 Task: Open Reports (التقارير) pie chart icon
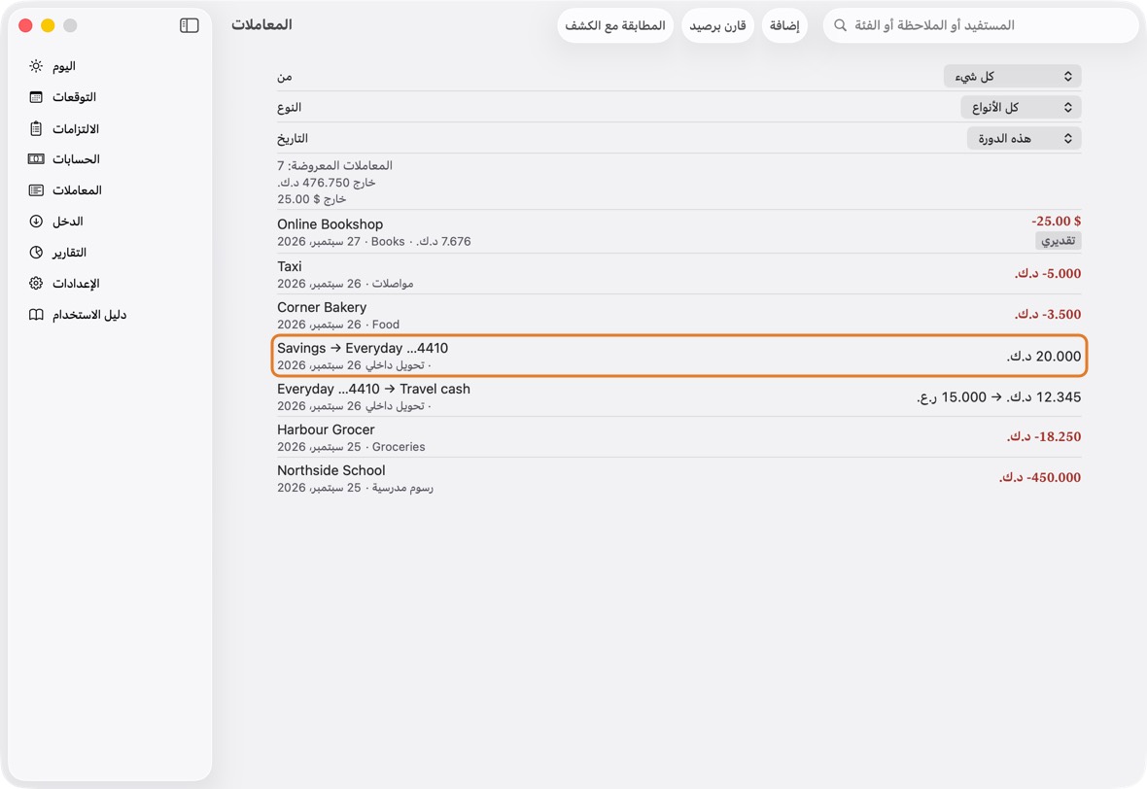pos(36,253)
